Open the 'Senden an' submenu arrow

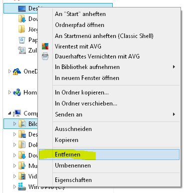coord(174,114)
